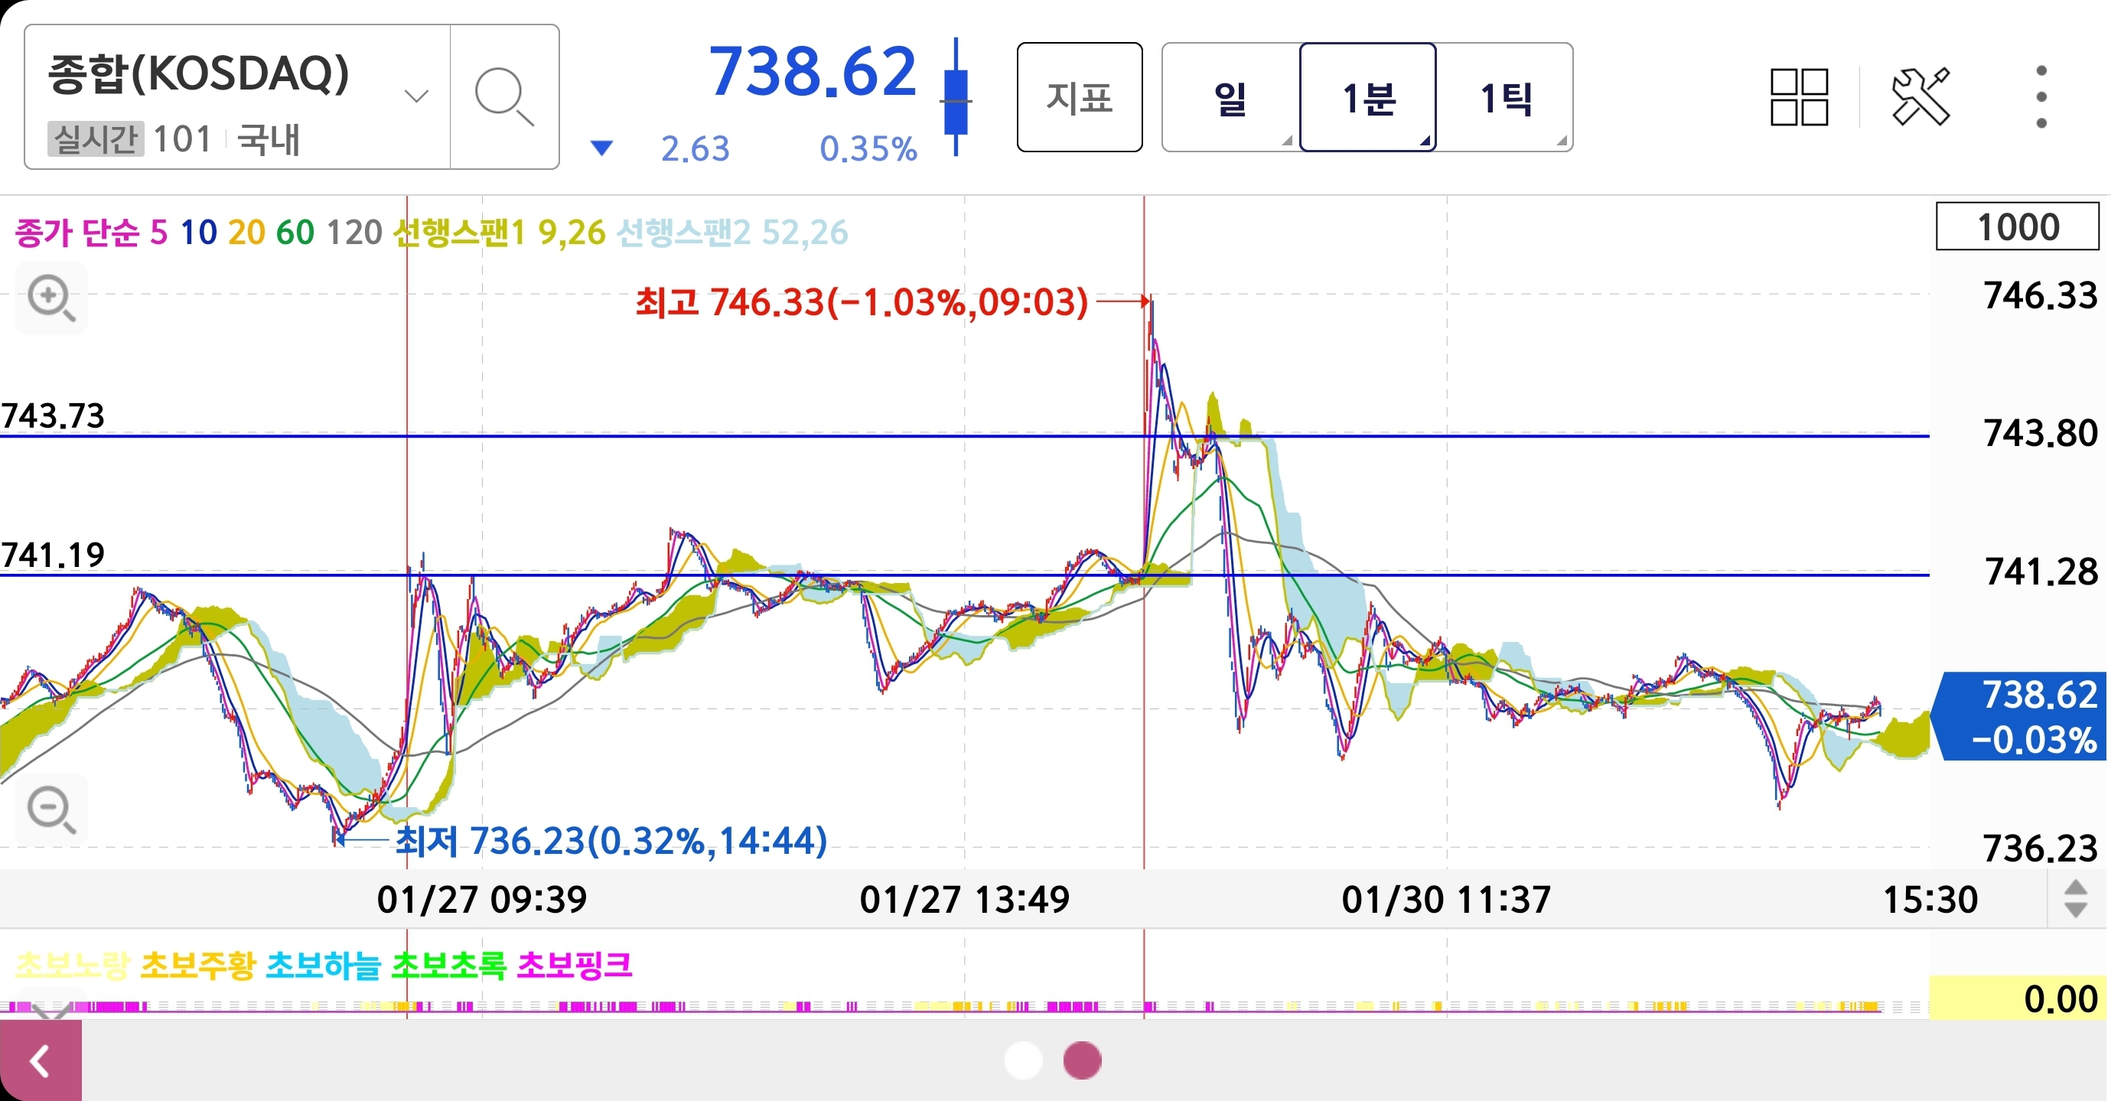Tap the 선행스팬1 9,26 indicator label
The height and width of the screenshot is (1101, 2111).
pyautogui.click(x=499, y=233)
